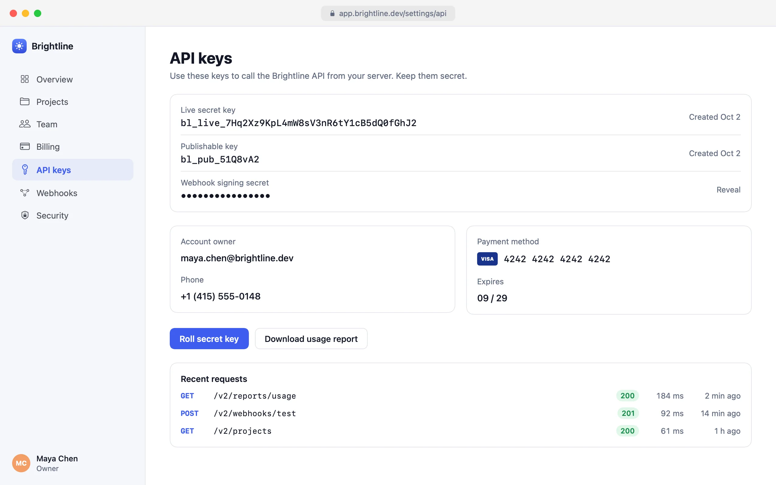The width and height of the screenshot is (776, 485).
Task: Click the Webhooks nodes icon
Action: (x=25, y=193)
